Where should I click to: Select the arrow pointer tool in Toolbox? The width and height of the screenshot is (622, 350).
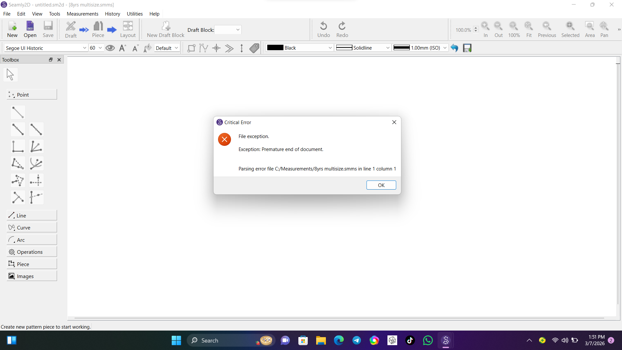pyautogui.click(x=10, y=75)
